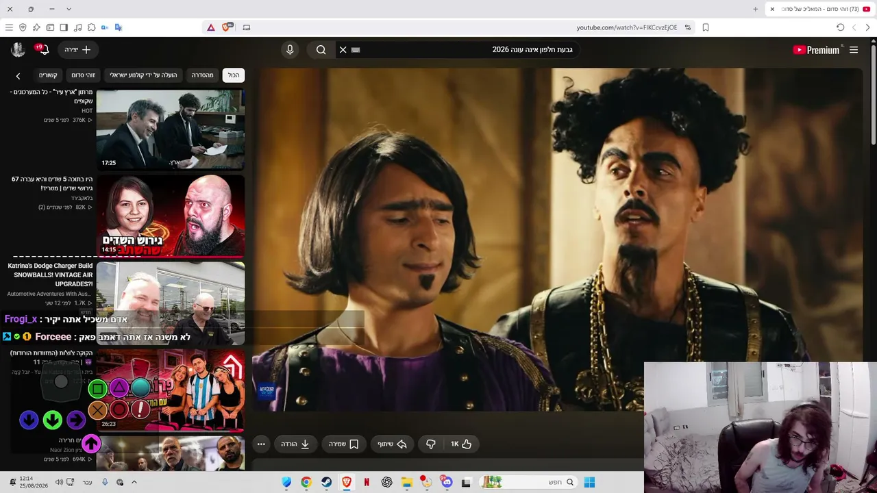The image size is (877, 493).
Task: Open Google Translate extension icon
Action: coord(119,27)
